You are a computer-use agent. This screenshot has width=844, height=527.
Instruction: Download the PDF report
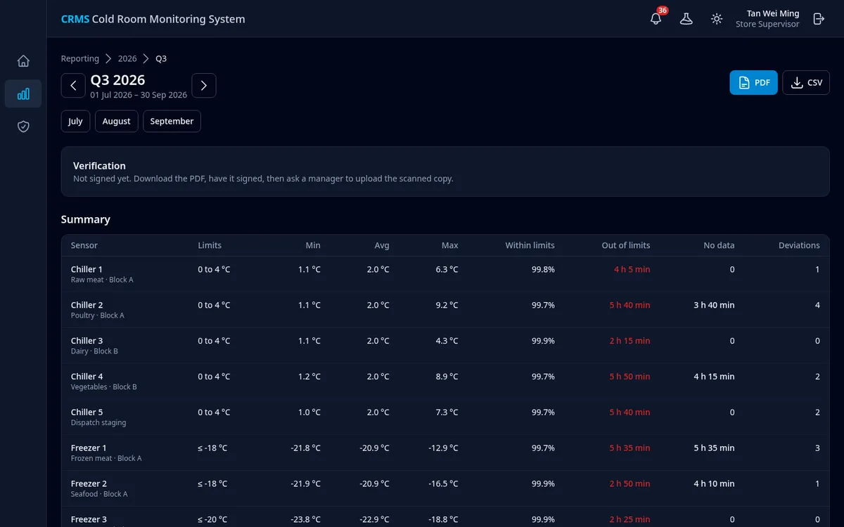pos(753,83)
